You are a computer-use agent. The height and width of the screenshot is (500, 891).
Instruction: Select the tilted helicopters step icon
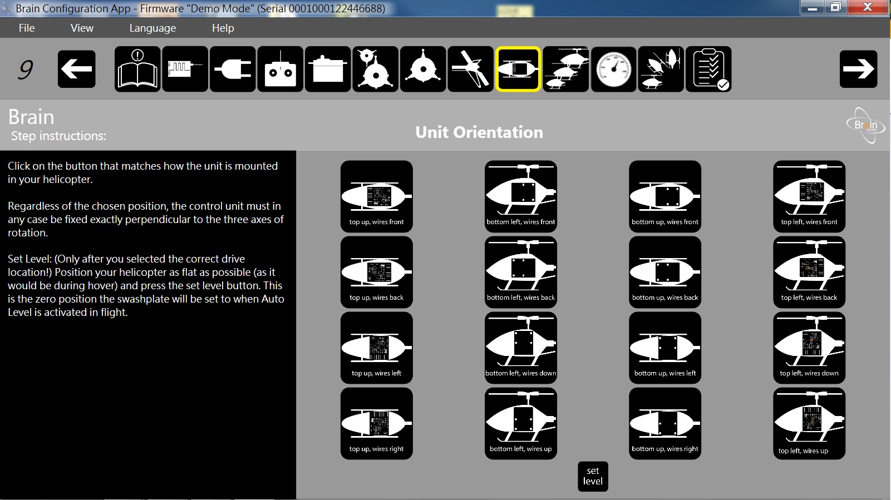click(661, 69)
